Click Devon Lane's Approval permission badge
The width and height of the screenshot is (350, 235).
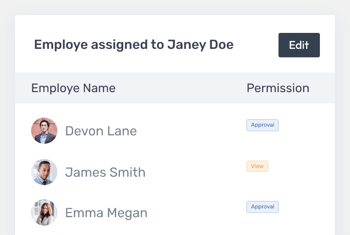click(x=262, y=125)
